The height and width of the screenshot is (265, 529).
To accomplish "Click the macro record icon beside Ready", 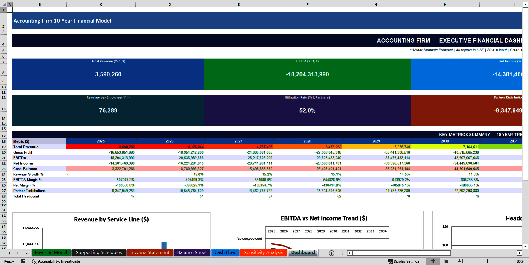I will tap(23, 261).
